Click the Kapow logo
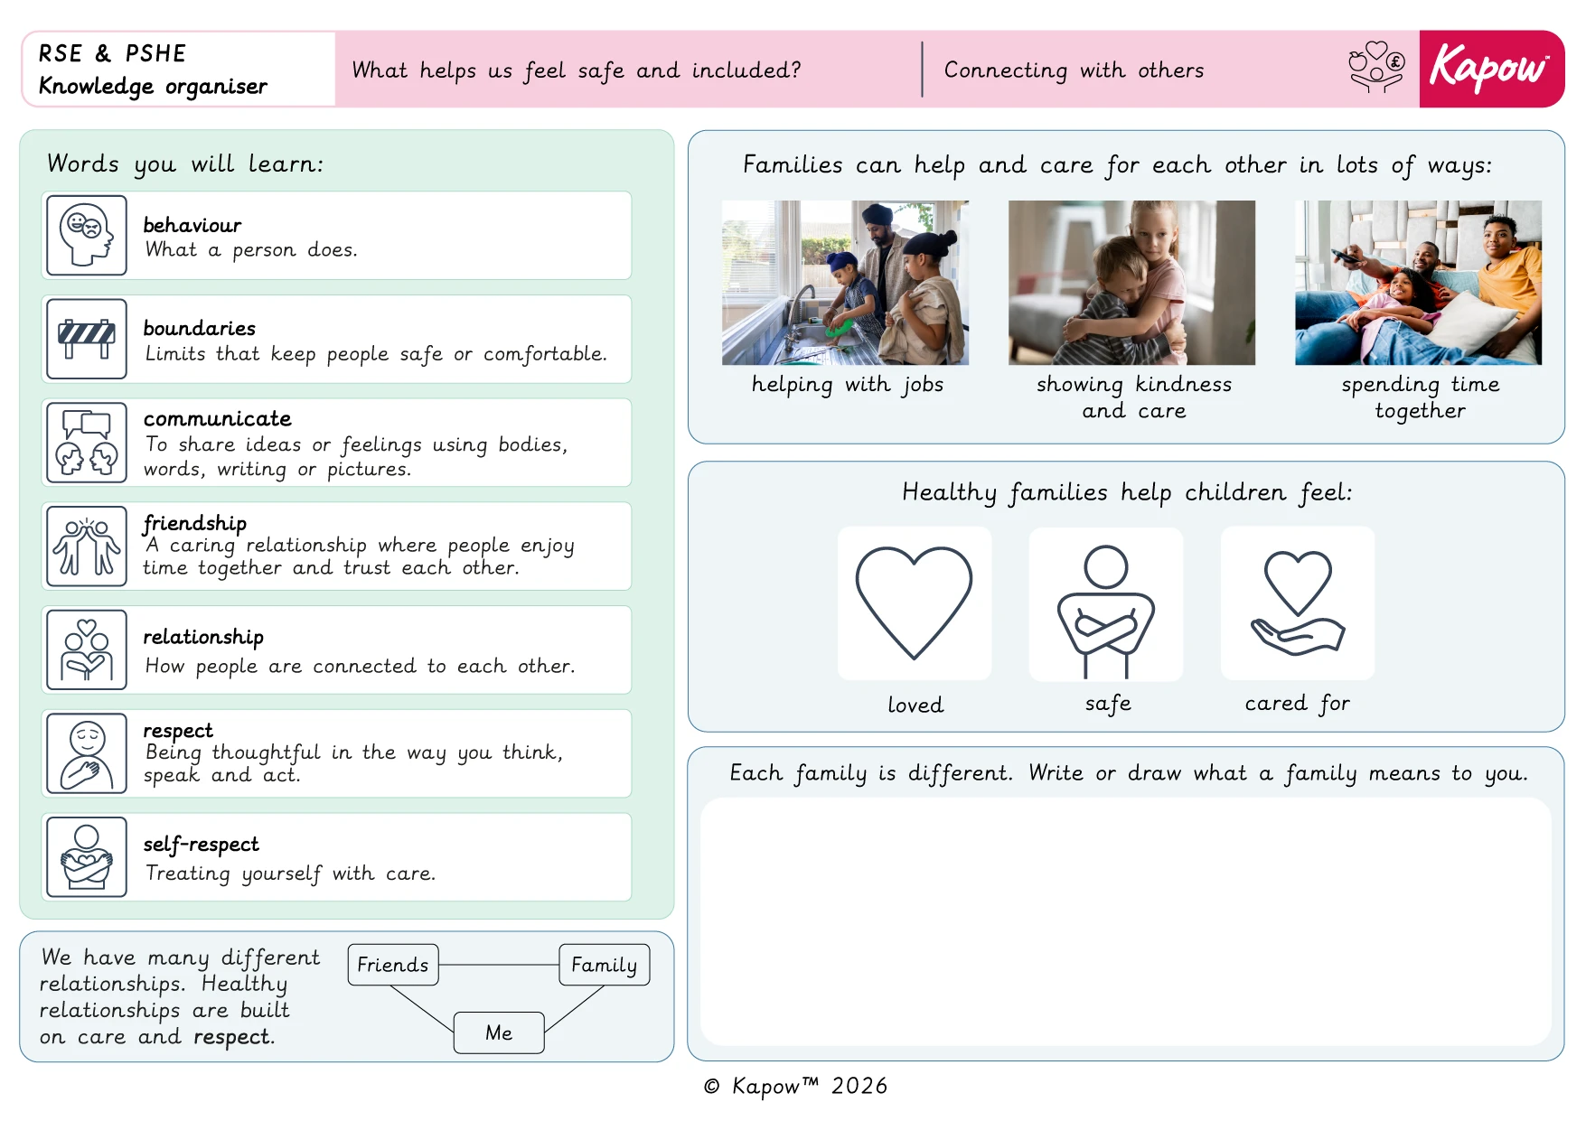 point(1491,70)
